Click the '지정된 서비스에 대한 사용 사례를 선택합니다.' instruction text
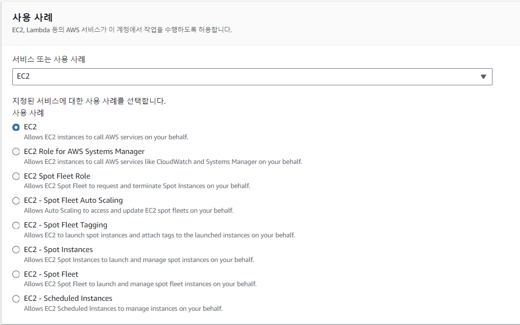The height and width of the screenshot is (325, 520). [x=89, y=101]
